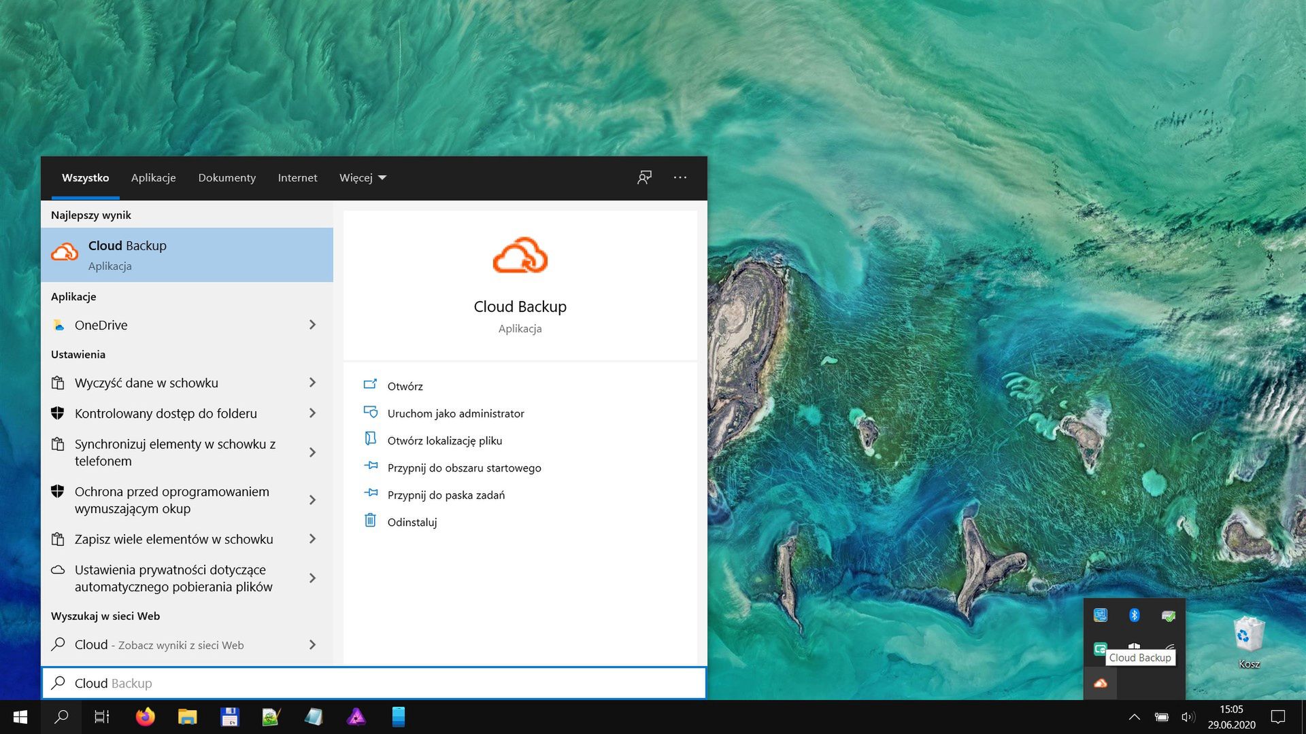
Task: Open File Explorer from the taskbar
Action: point(187,717)
